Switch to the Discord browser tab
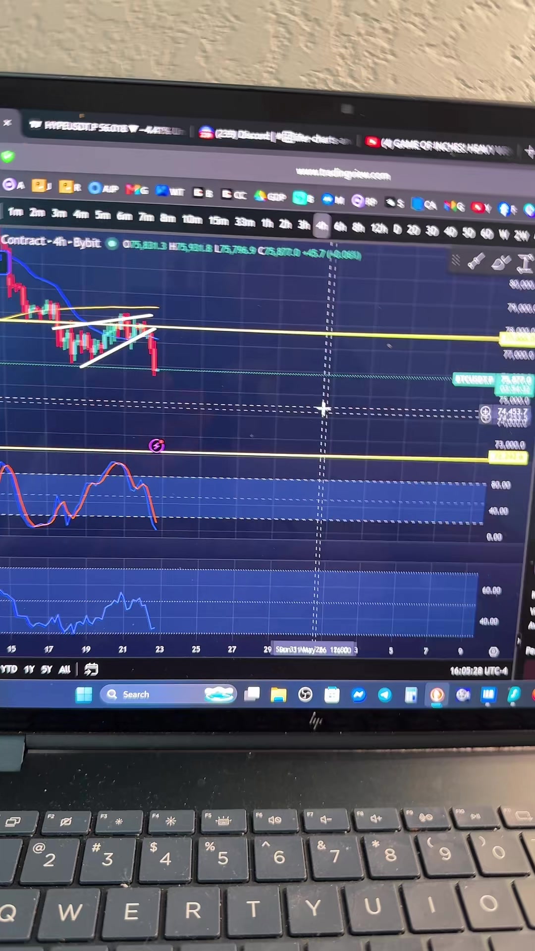 click(x=275, y=136)
